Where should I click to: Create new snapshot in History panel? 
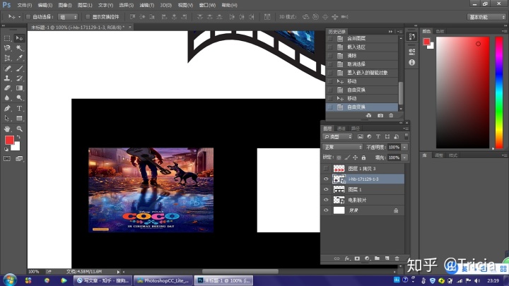380,115
